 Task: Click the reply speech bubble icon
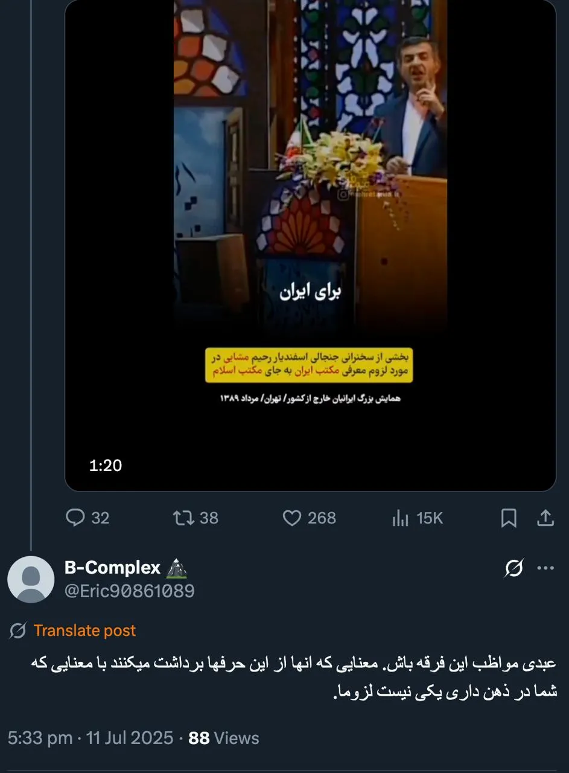coord(77,518)
